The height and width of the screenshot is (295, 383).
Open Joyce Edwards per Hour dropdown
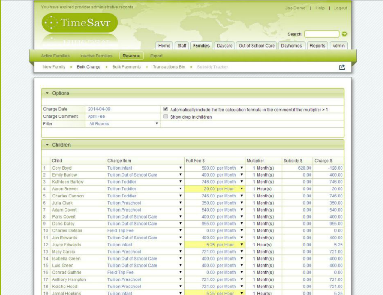[242, 245]
